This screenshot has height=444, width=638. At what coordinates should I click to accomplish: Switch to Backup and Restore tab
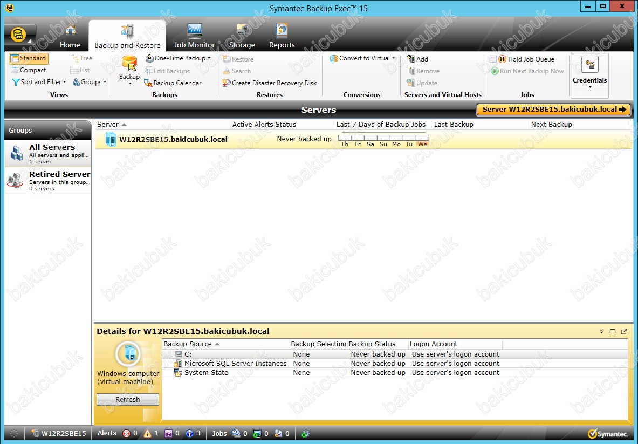pyautogui.click(x=127, y=36)
